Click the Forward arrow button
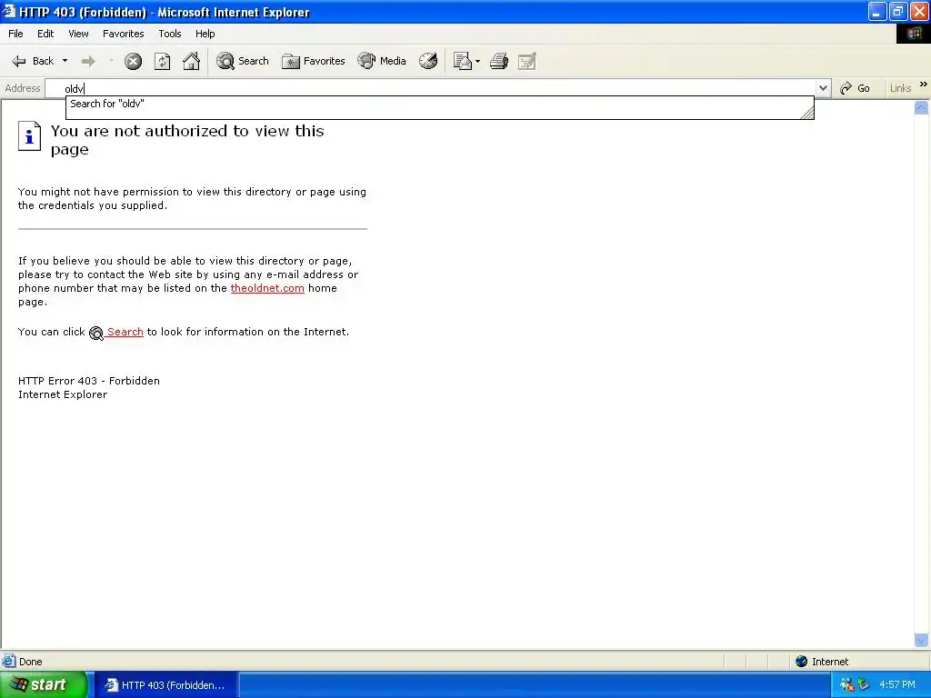The height and width of the screenshot is (698, 931). tap(88, 61)
